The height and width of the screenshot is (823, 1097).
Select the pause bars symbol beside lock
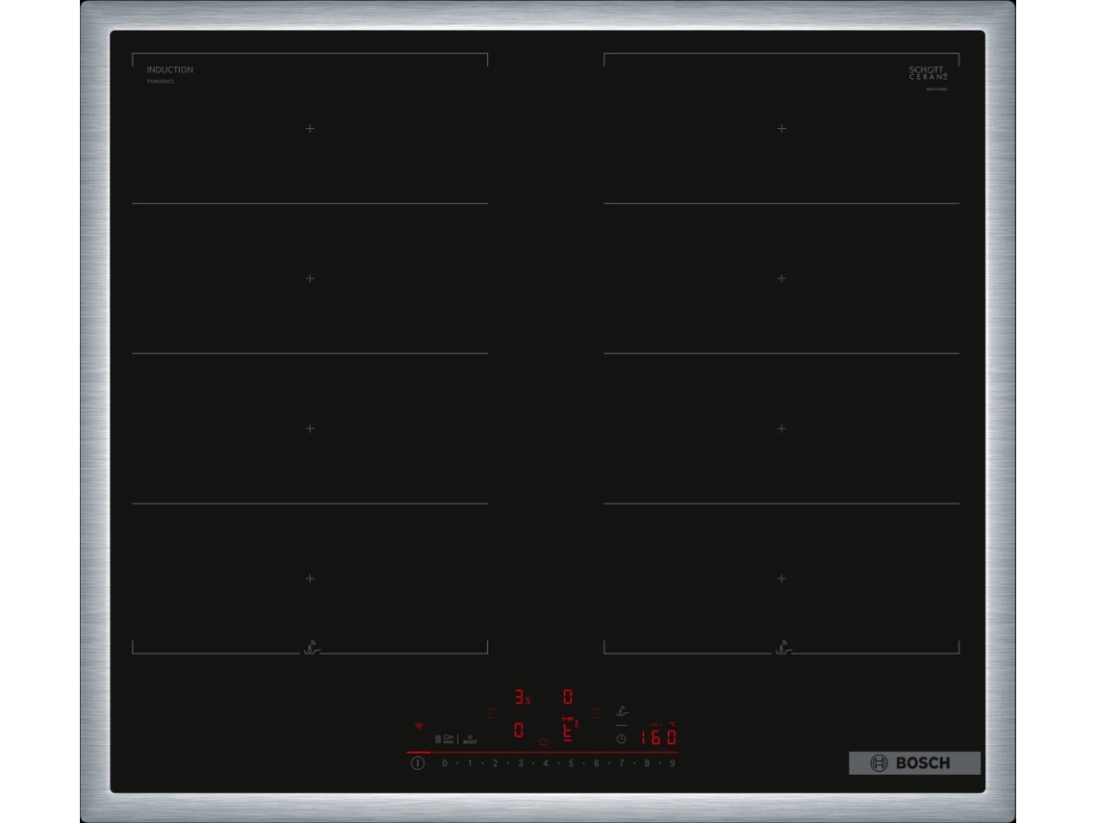(x=438, y=739)
